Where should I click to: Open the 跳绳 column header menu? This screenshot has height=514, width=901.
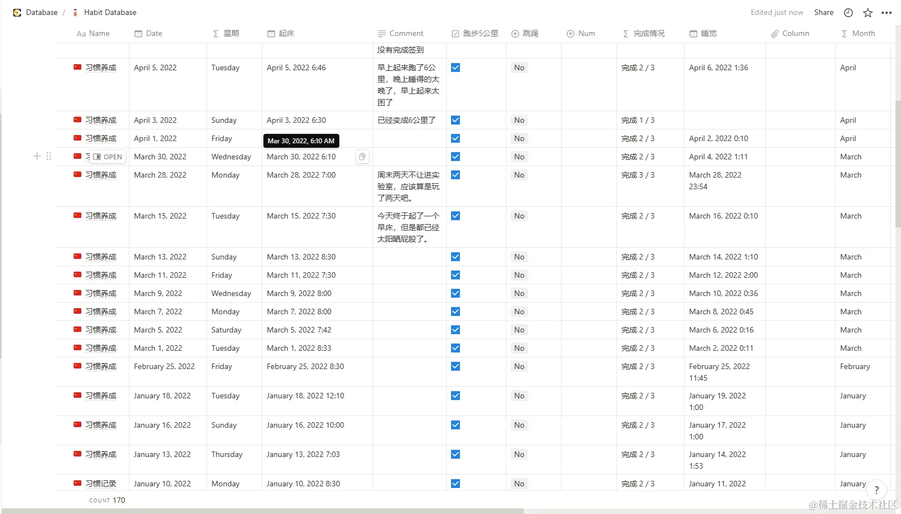pos(525,34)
